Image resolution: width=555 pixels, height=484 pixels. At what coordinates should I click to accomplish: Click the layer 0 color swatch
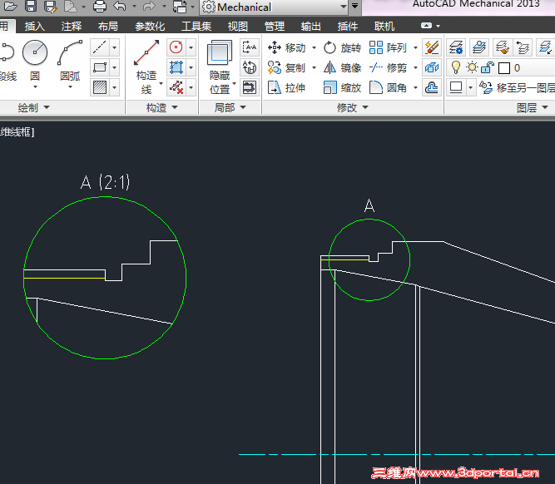504,68
